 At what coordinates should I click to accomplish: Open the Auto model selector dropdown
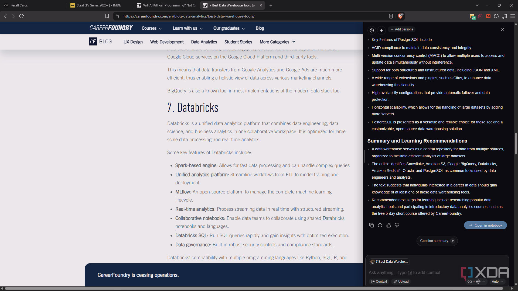497,281
